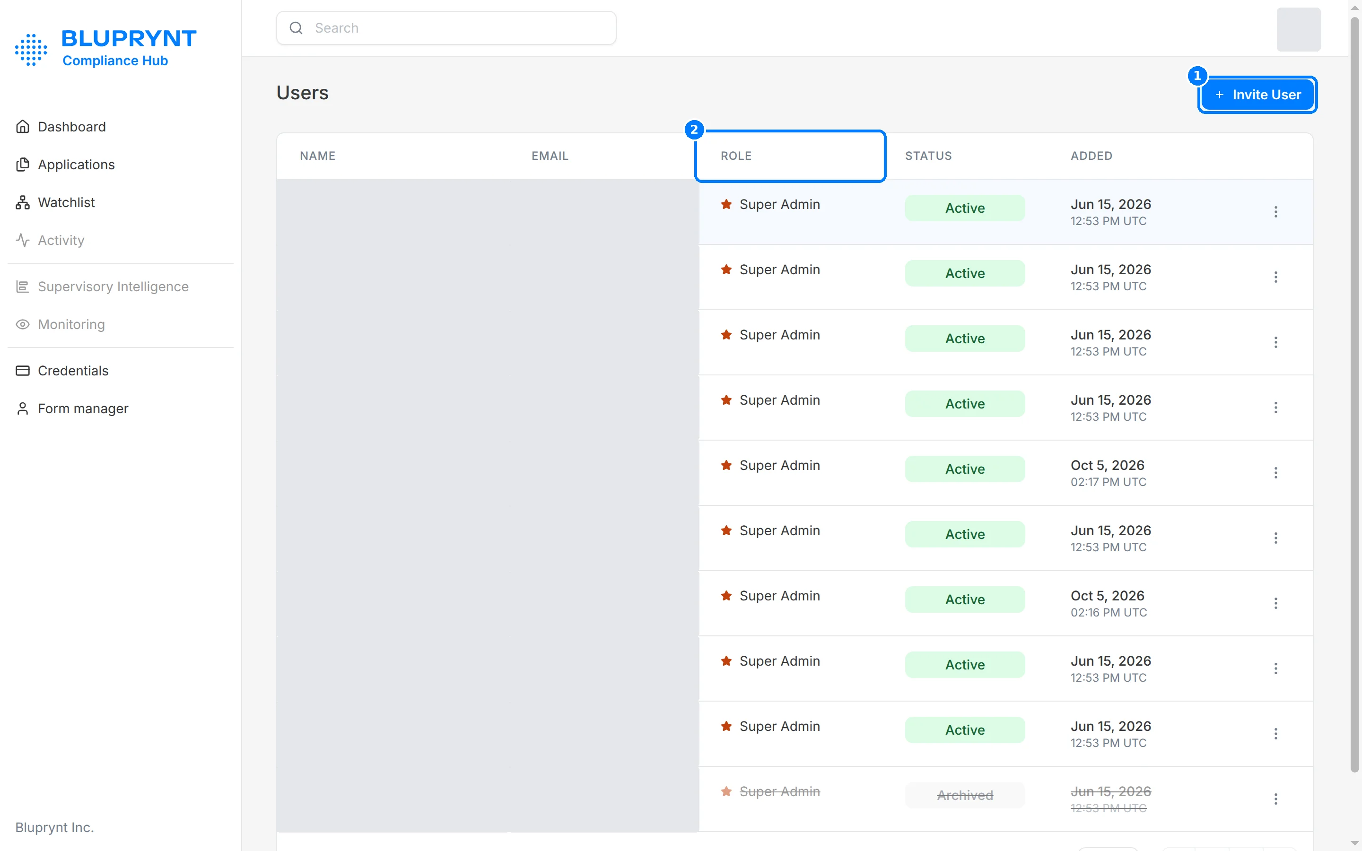This screenshot has height=851, width=1362.
Task: Click star icon on the 02:17 PM row
Action: [726, 465]
